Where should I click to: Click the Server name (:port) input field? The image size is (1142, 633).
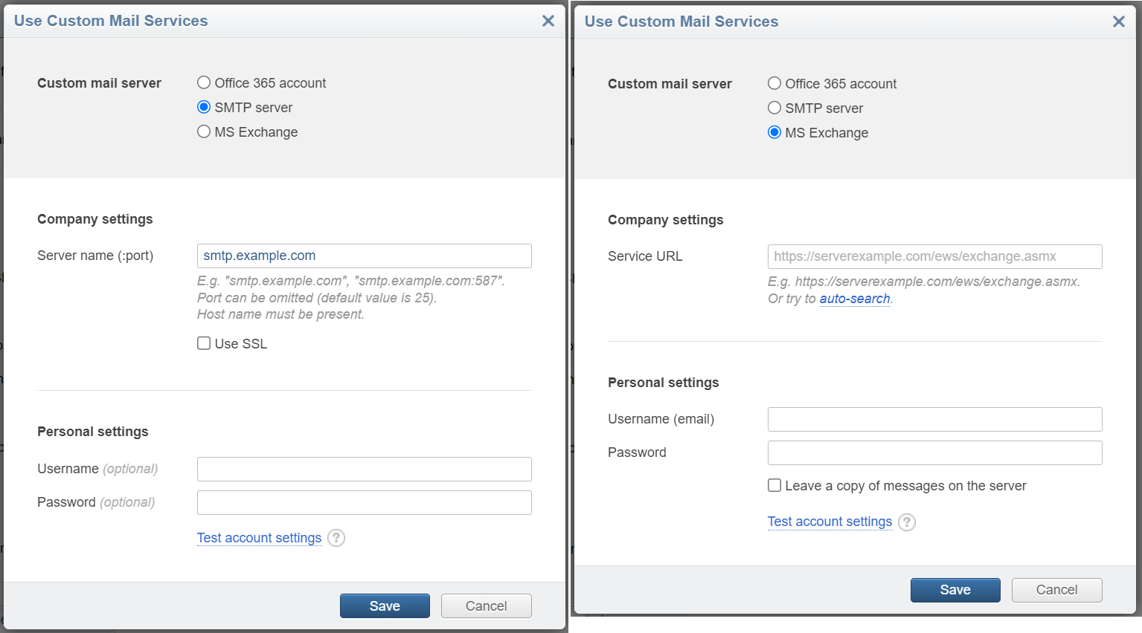pyautogui.click(x=364, y=256)
